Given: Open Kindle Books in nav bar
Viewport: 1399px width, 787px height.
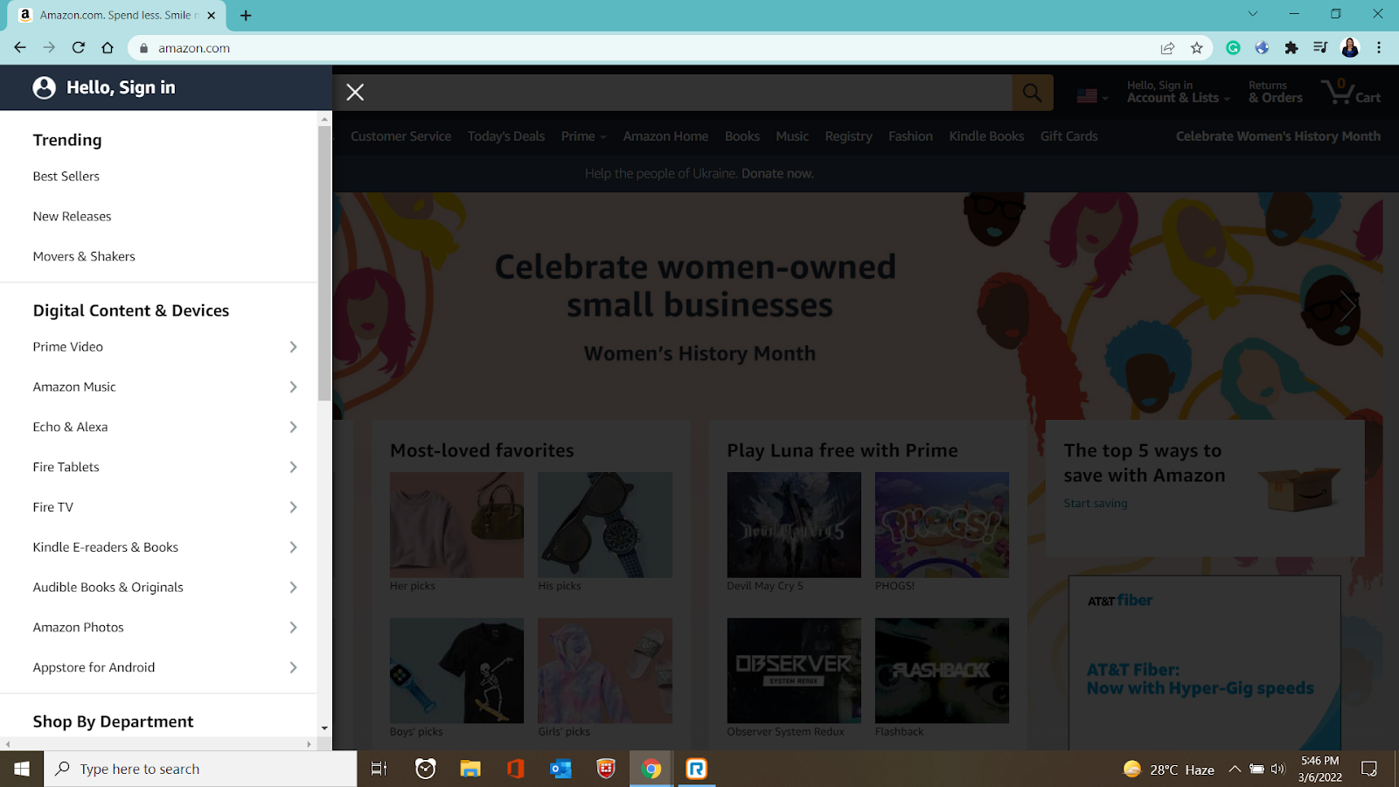Looking at the screenshot, I should 986,136.
